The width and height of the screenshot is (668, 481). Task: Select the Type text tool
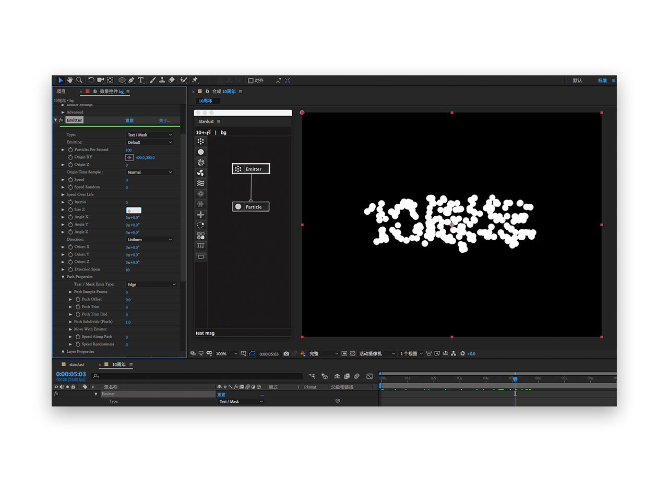coord(141,80)
